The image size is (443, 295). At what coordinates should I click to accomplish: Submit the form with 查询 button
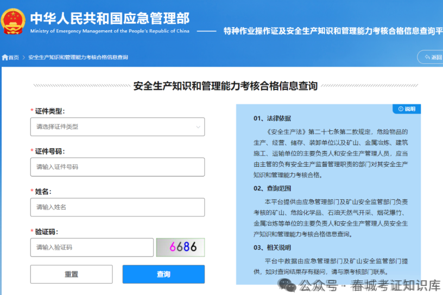coord(163,274)
